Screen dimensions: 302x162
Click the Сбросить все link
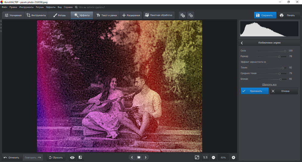[269, 85]
